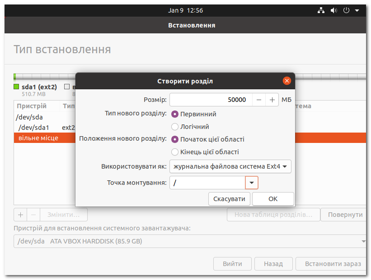371x280 pixels.
Task: Open the bootloader device dropdown
Action: tap(190, 241)
